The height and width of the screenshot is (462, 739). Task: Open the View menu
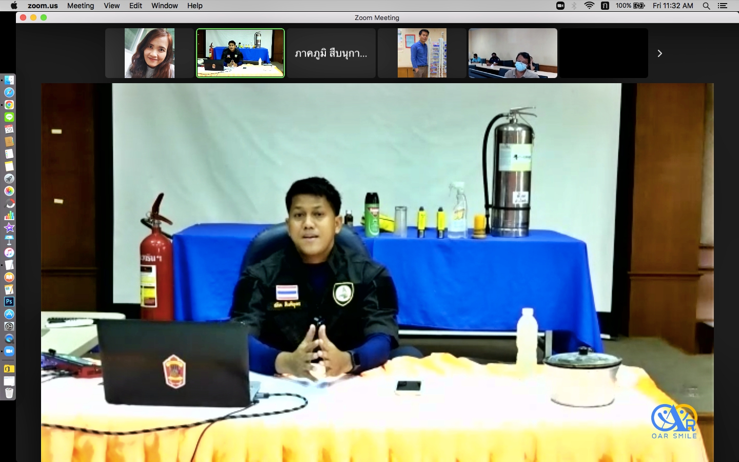click(111, 6)
